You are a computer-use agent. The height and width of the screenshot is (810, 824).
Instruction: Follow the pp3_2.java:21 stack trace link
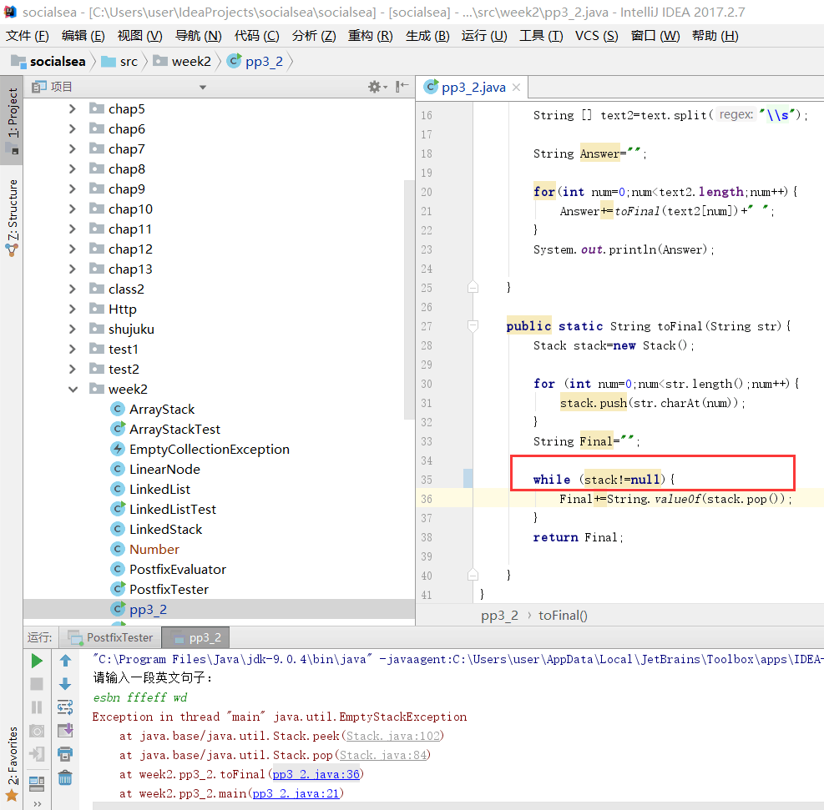click(296, 793)
